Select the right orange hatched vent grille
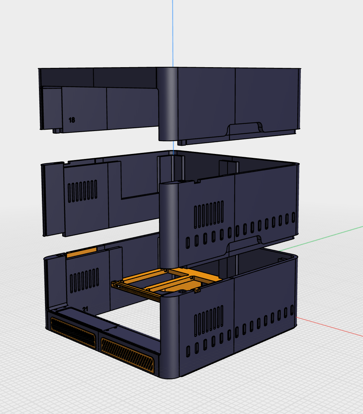Viewport: 363px width, 414px height. 127,355
